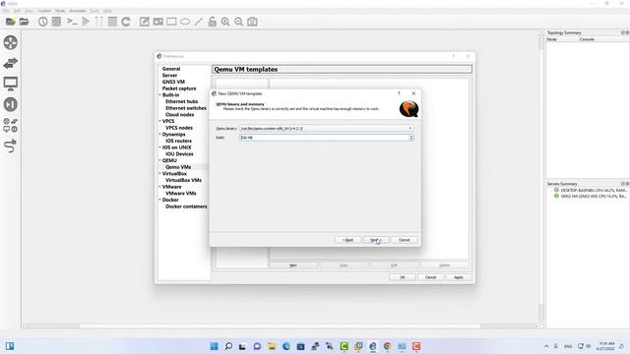
Task: Click Next in the QEMU wizard
Action: pos(376,240)
